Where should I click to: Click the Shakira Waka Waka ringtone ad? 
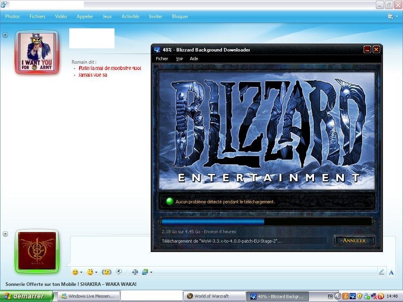[x=71, y=284]
